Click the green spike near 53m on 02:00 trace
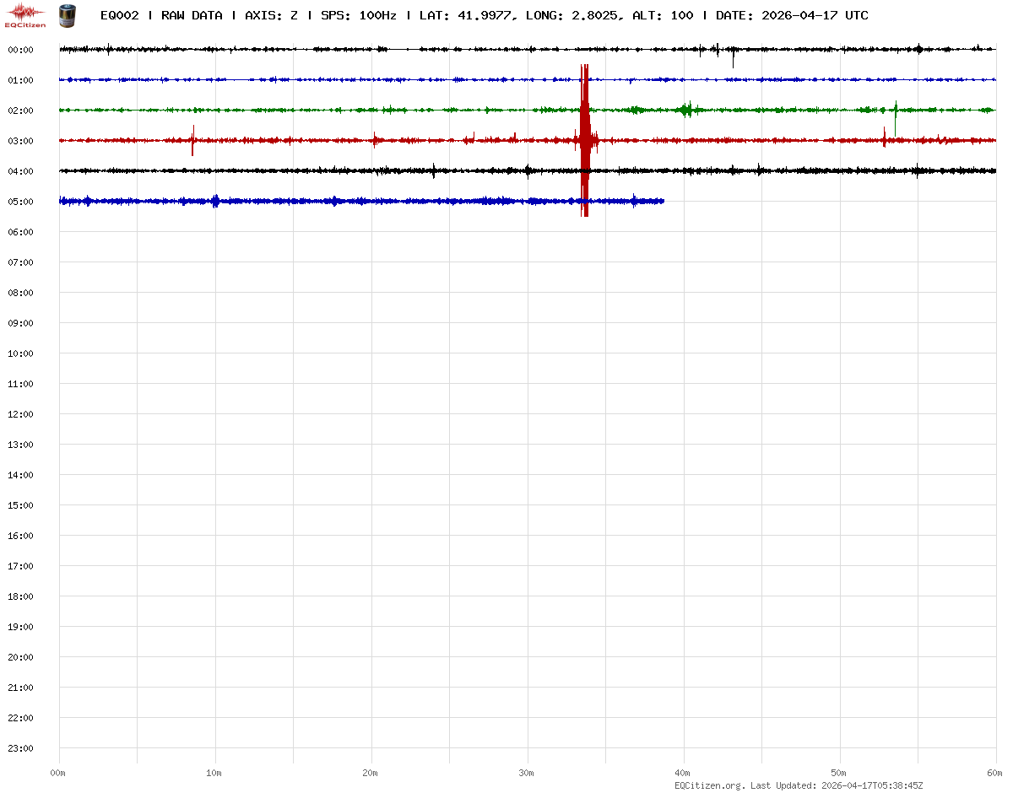The image size is (1013, 793). point(896,108)
